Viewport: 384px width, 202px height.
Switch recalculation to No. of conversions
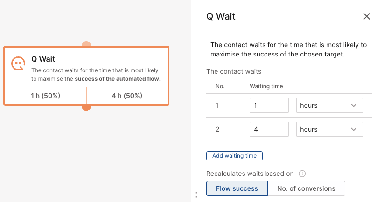pyautogui.click(x=306, y=188)
